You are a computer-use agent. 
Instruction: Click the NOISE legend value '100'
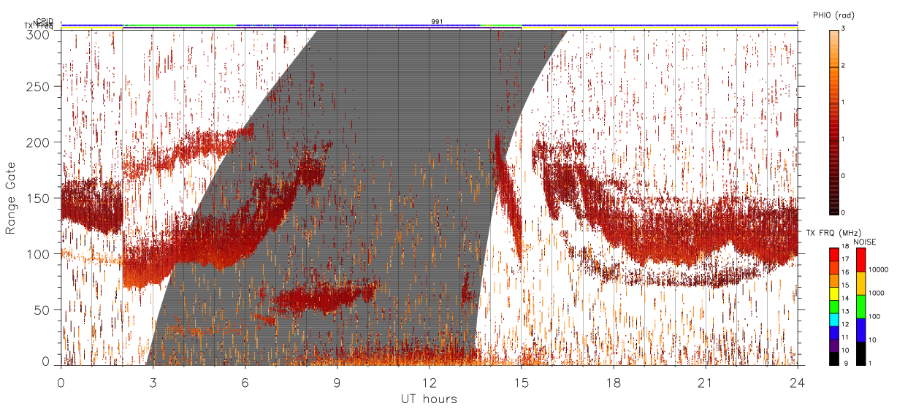pos(874,316)
